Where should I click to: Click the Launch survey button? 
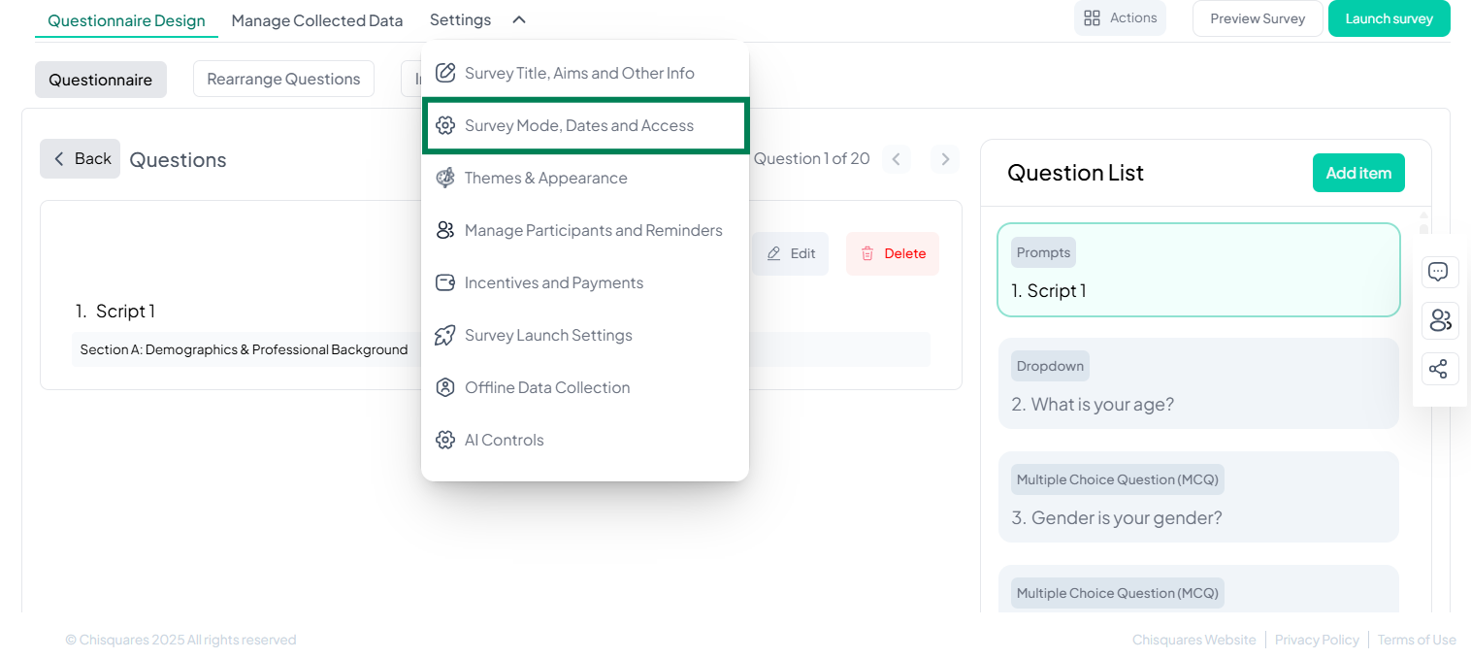(x=1389, y=18)
